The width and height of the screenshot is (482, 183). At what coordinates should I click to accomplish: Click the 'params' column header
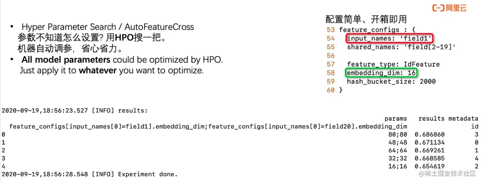point(396,119)
